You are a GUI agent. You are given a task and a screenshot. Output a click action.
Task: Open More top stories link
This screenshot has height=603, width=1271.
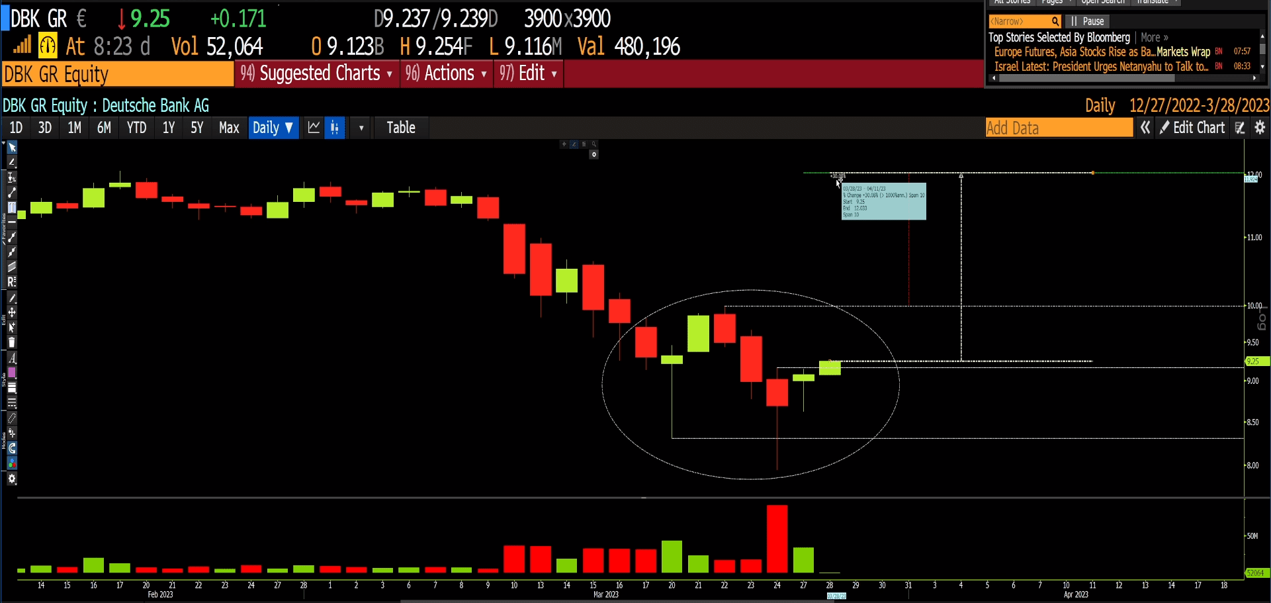1155,38
